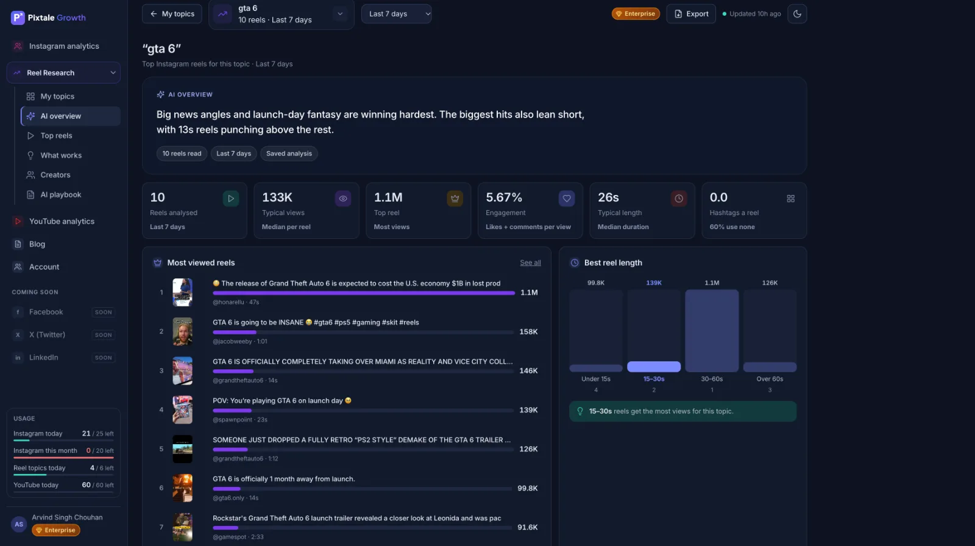Click the lightbulb icon in the reel length tip

[580, 411]
